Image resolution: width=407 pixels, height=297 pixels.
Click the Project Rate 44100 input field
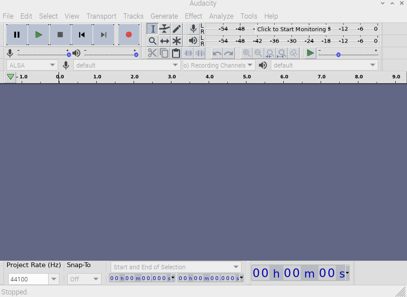[28, 279]
